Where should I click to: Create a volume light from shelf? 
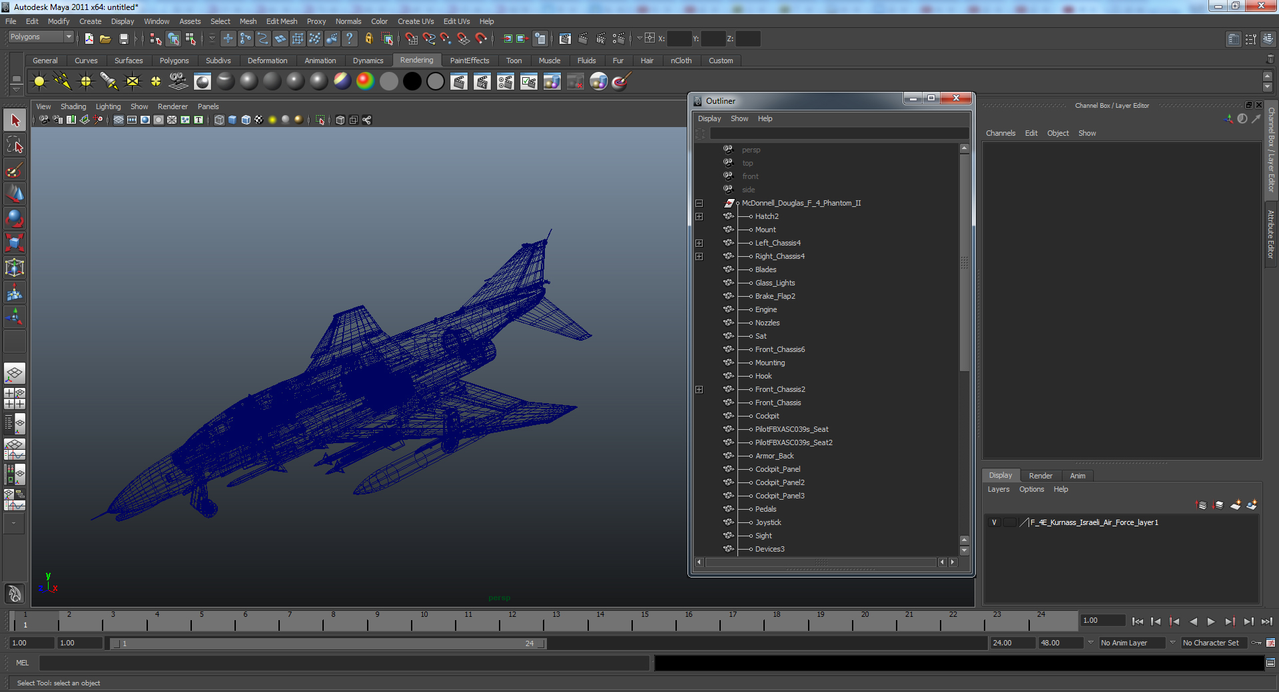coord(156,82)
